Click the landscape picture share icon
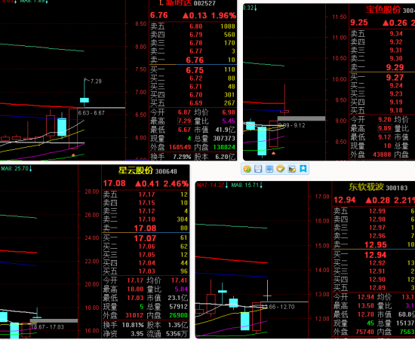Image resolution: width=415 pixels, height=340 pixels. click(292, 169)
